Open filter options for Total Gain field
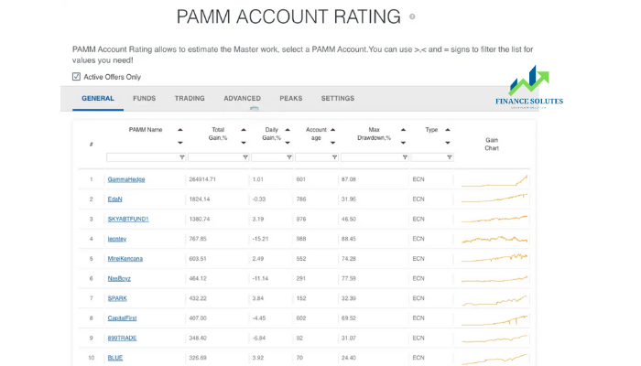 [x=245, y=157]
